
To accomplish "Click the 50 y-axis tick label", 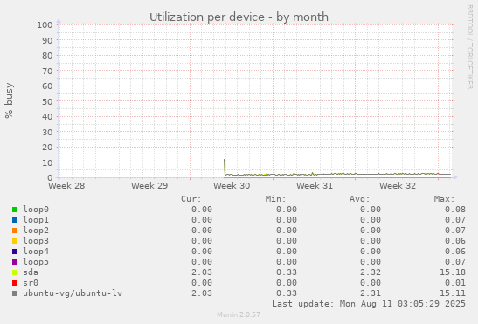I will pyautogui.click(x=47, y=101).
